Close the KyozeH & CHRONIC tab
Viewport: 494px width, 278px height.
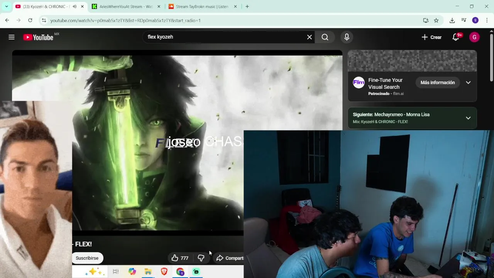(82, 7)
